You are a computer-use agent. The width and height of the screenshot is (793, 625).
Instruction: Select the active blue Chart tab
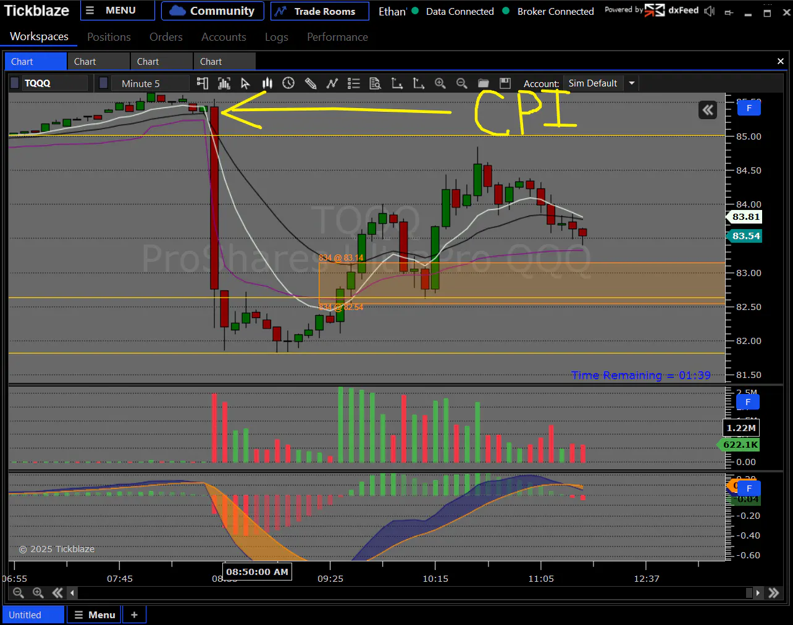pos(35,61)
